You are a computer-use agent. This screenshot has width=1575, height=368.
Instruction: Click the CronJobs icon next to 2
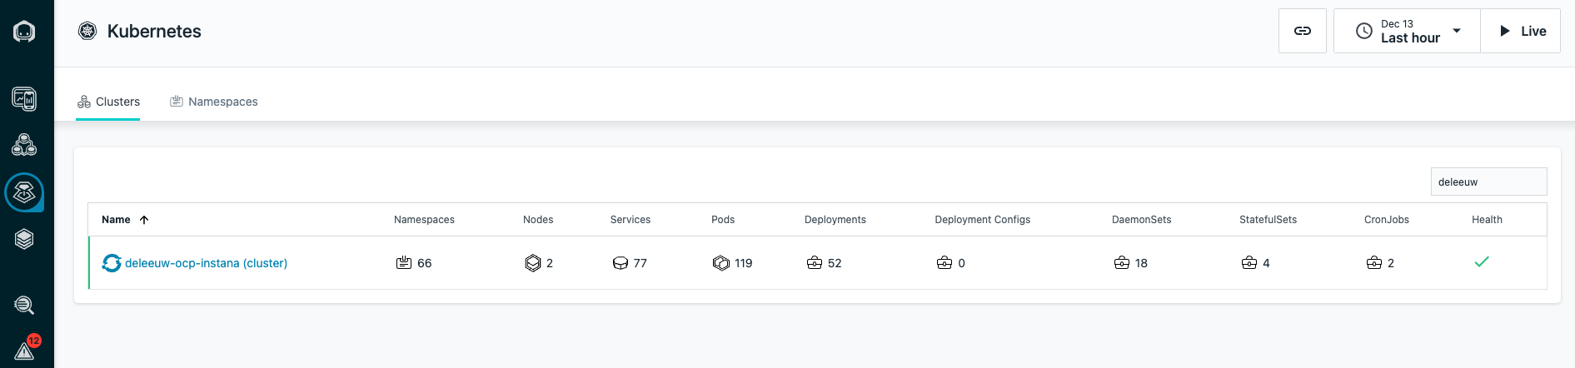pyautogui.click(x=1374, y=263)
